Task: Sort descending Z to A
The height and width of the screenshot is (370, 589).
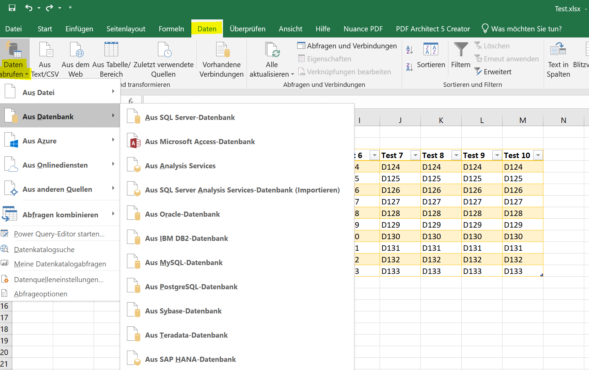Action: pos(410,67)
